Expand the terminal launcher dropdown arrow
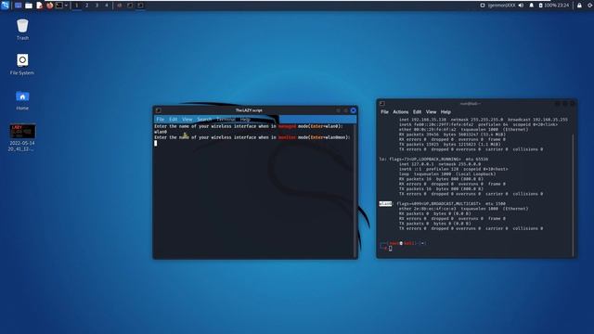 [66, 6]
